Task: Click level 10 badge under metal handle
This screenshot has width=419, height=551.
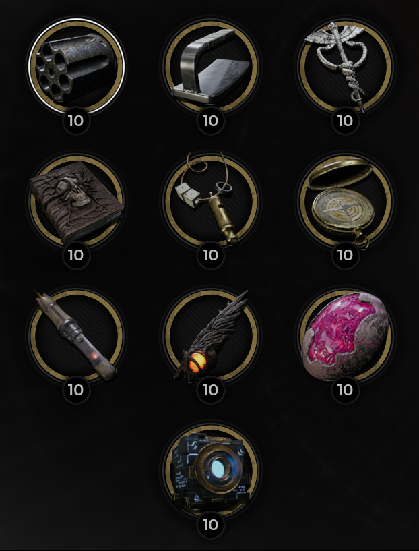Action: (x=211, y=121)
